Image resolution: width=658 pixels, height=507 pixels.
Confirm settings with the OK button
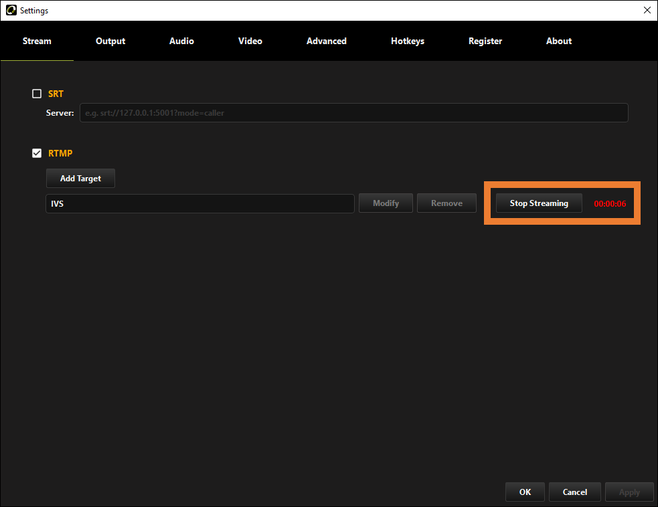point(525,492)
